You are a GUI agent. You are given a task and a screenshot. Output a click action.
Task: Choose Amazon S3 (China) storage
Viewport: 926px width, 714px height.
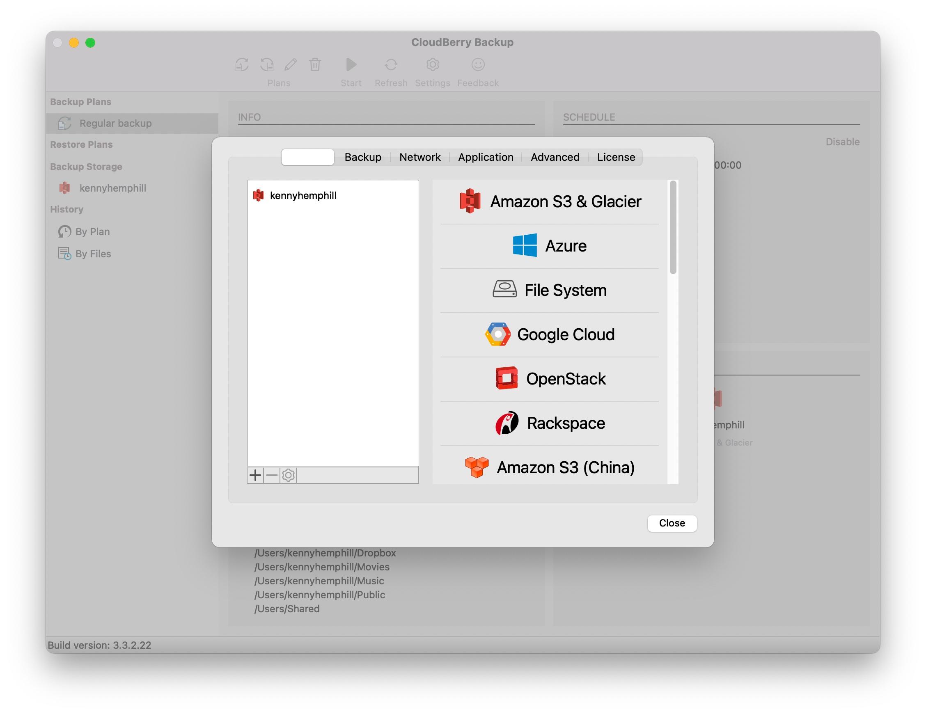(550, 467)
